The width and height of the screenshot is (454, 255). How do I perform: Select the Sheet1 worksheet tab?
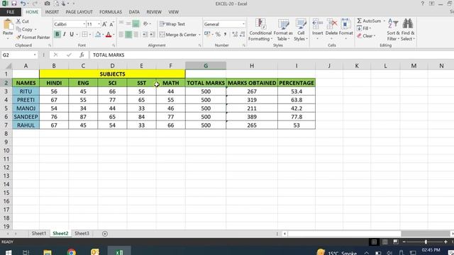coord(39,233)
